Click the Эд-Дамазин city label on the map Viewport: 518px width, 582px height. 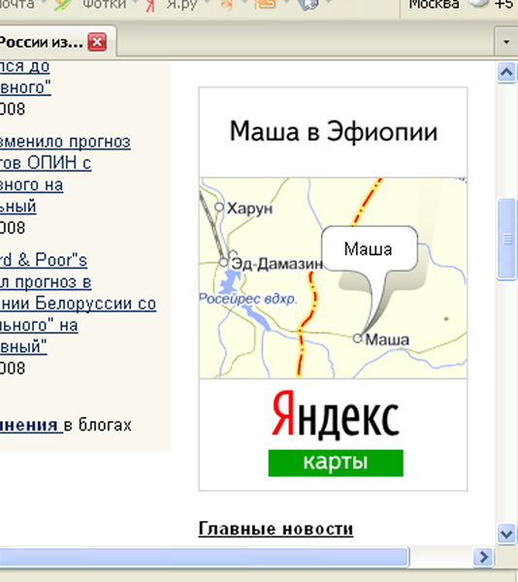(276, 264)
